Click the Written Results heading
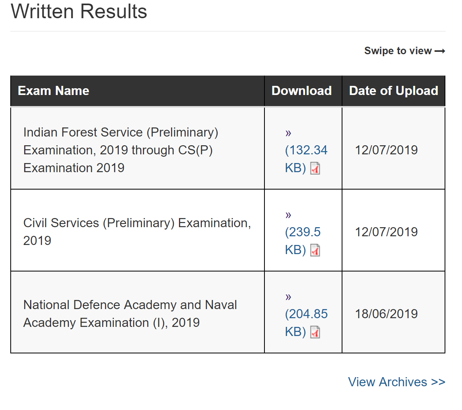 [x=79, y=11]
